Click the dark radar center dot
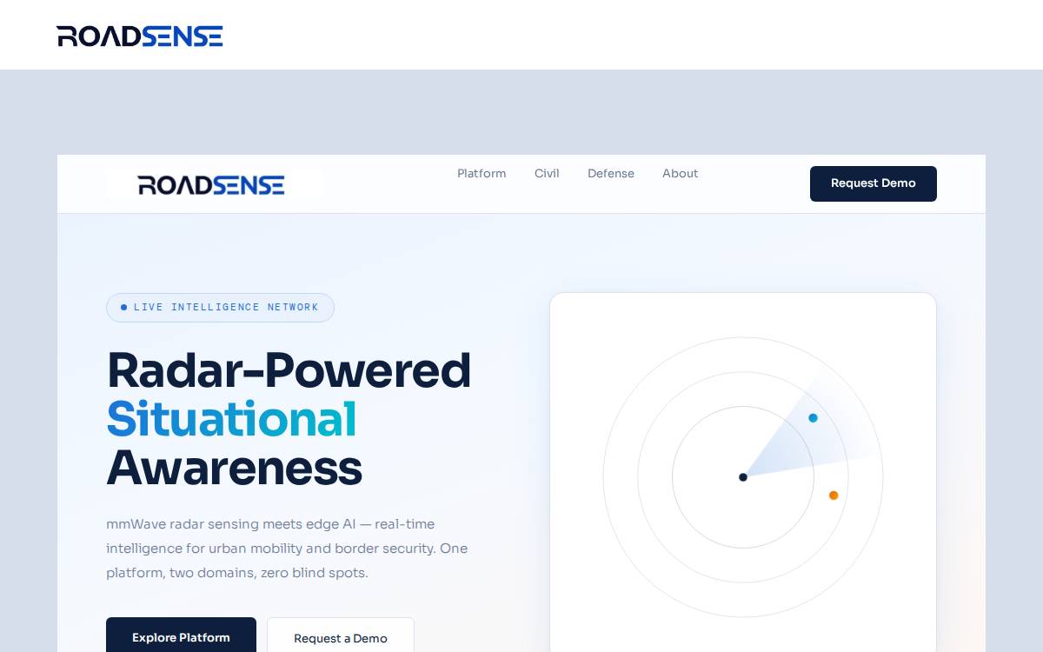The width and height of the screenshot is (1043, 652). click(743, 477)
